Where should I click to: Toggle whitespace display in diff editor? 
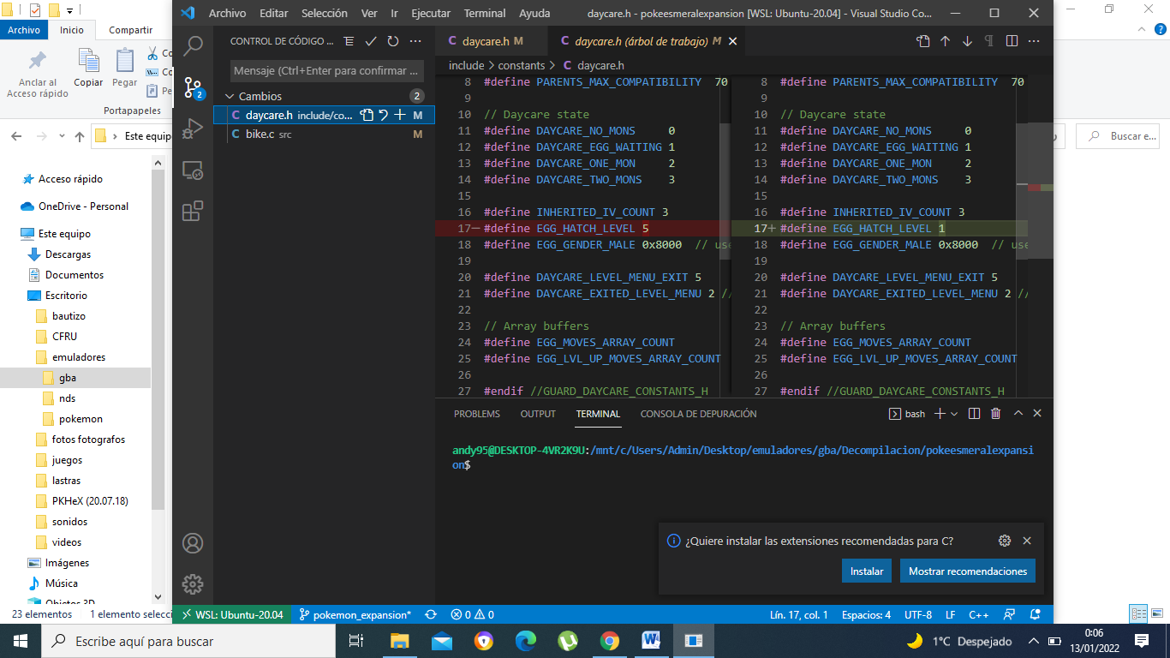pyautogui.click(x=989, y=41)
